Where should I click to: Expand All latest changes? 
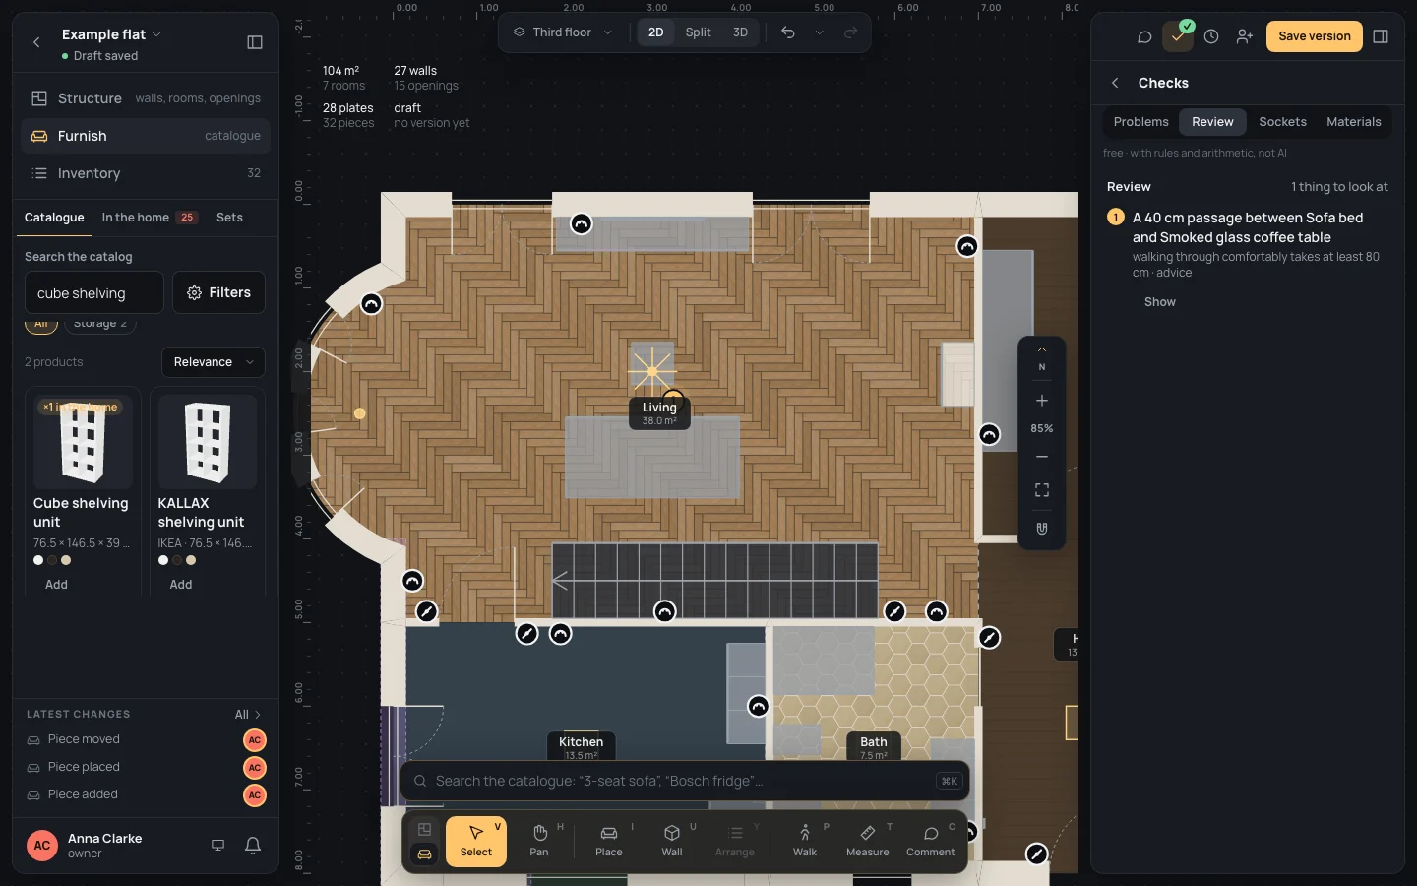248,715
